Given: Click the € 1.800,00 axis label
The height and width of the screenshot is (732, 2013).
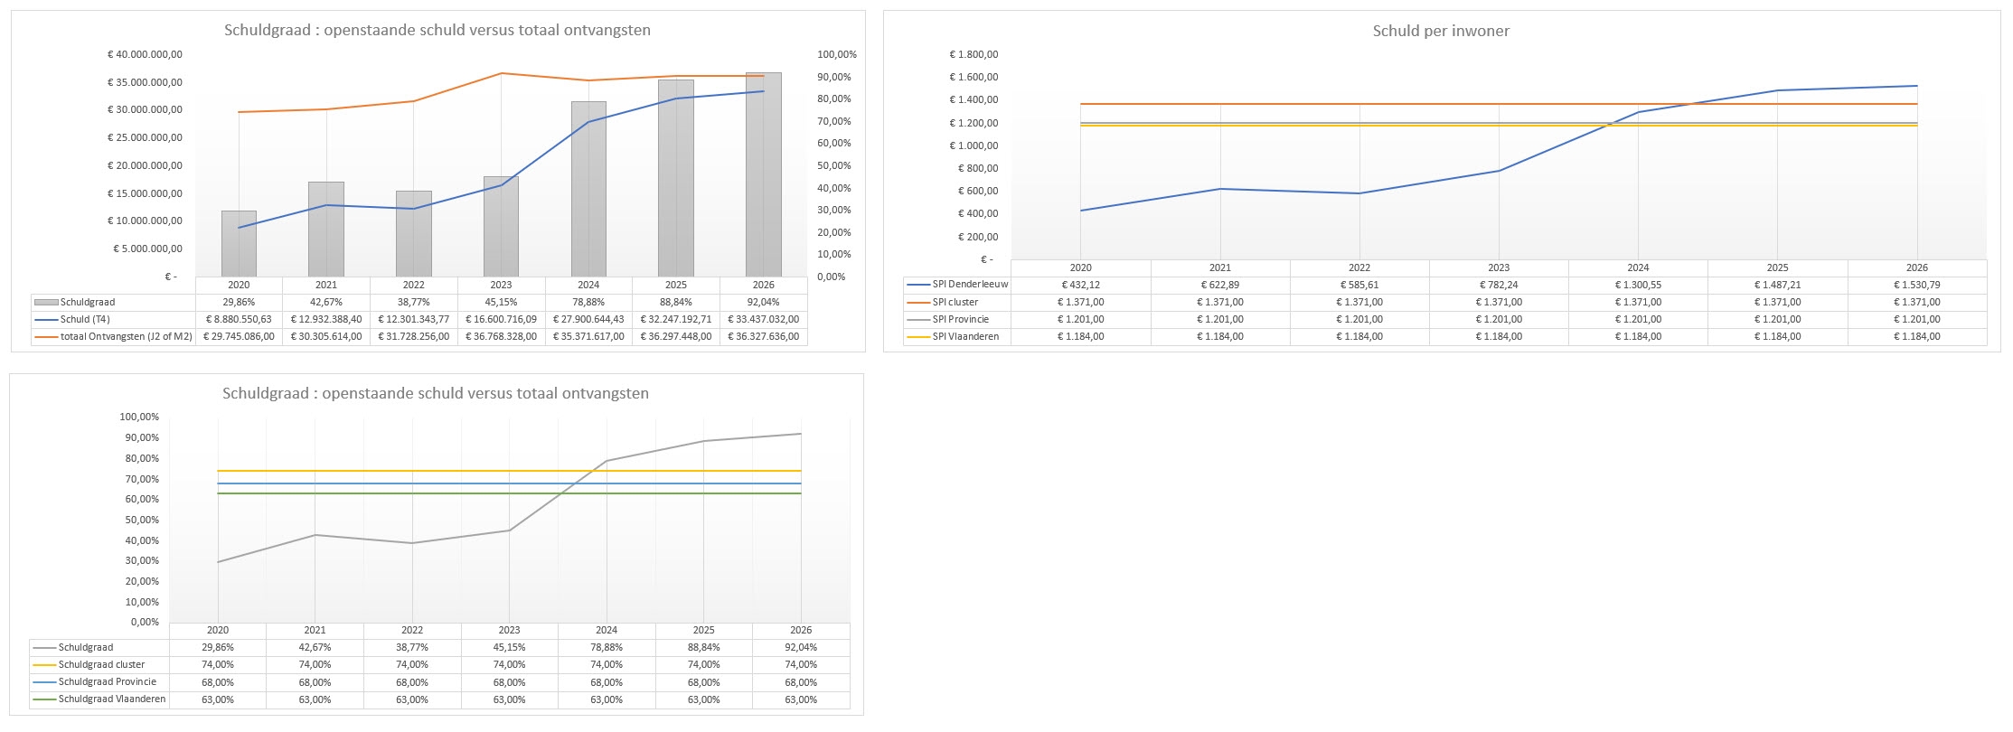Looking at the screenshot, I should coord(973,54).
